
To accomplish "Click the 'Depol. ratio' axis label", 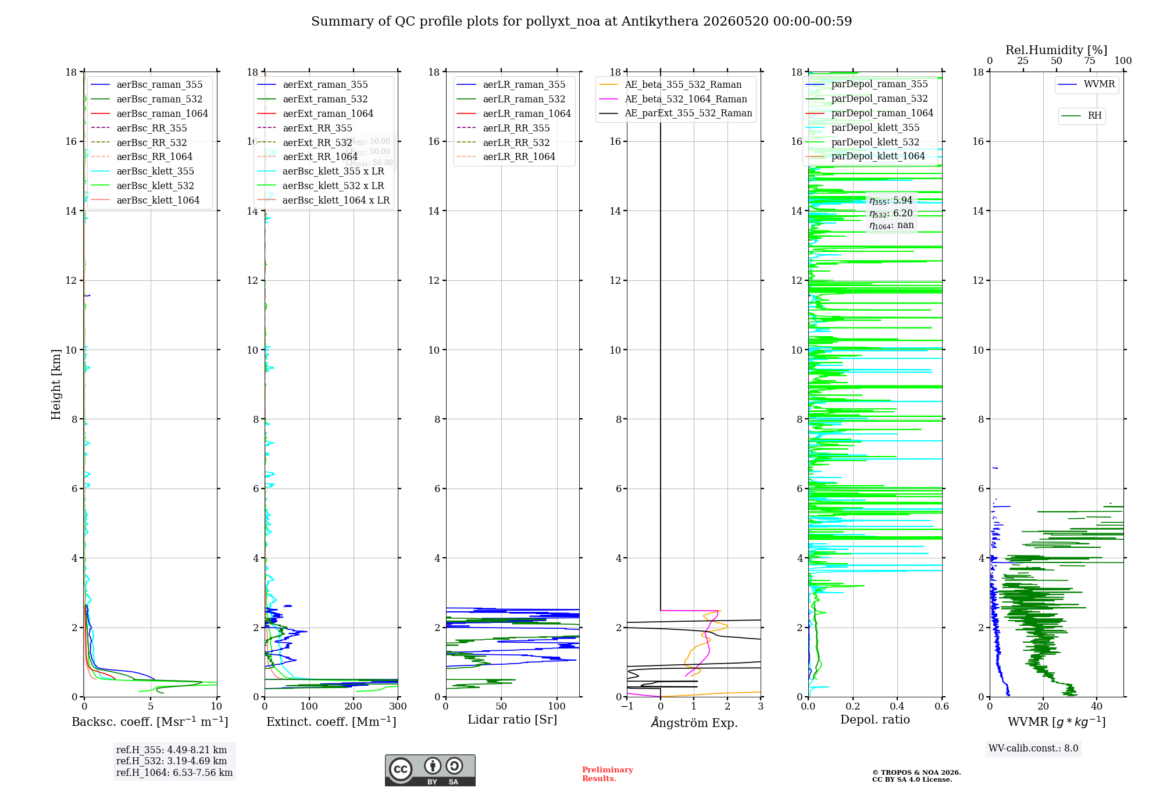I will click(x=875, y=720).
